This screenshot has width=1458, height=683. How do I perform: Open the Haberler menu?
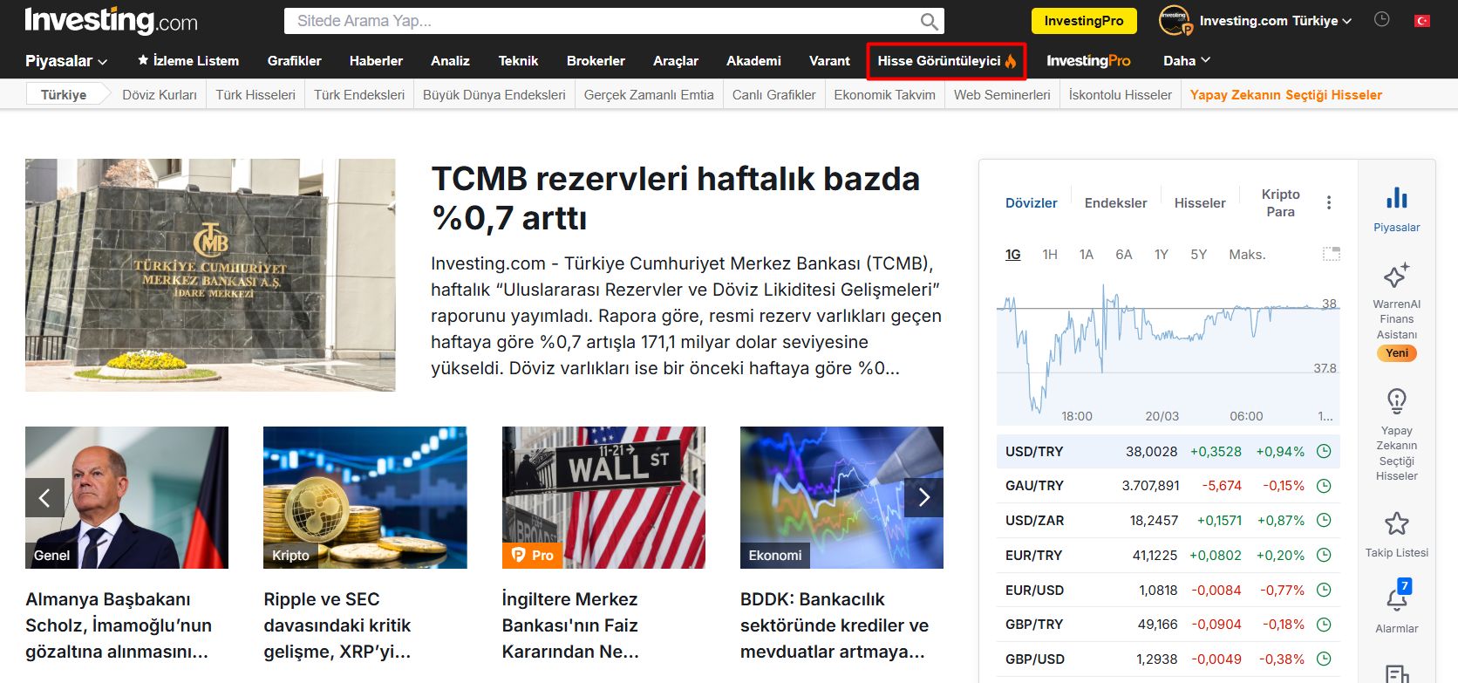[x=376, y=60]
